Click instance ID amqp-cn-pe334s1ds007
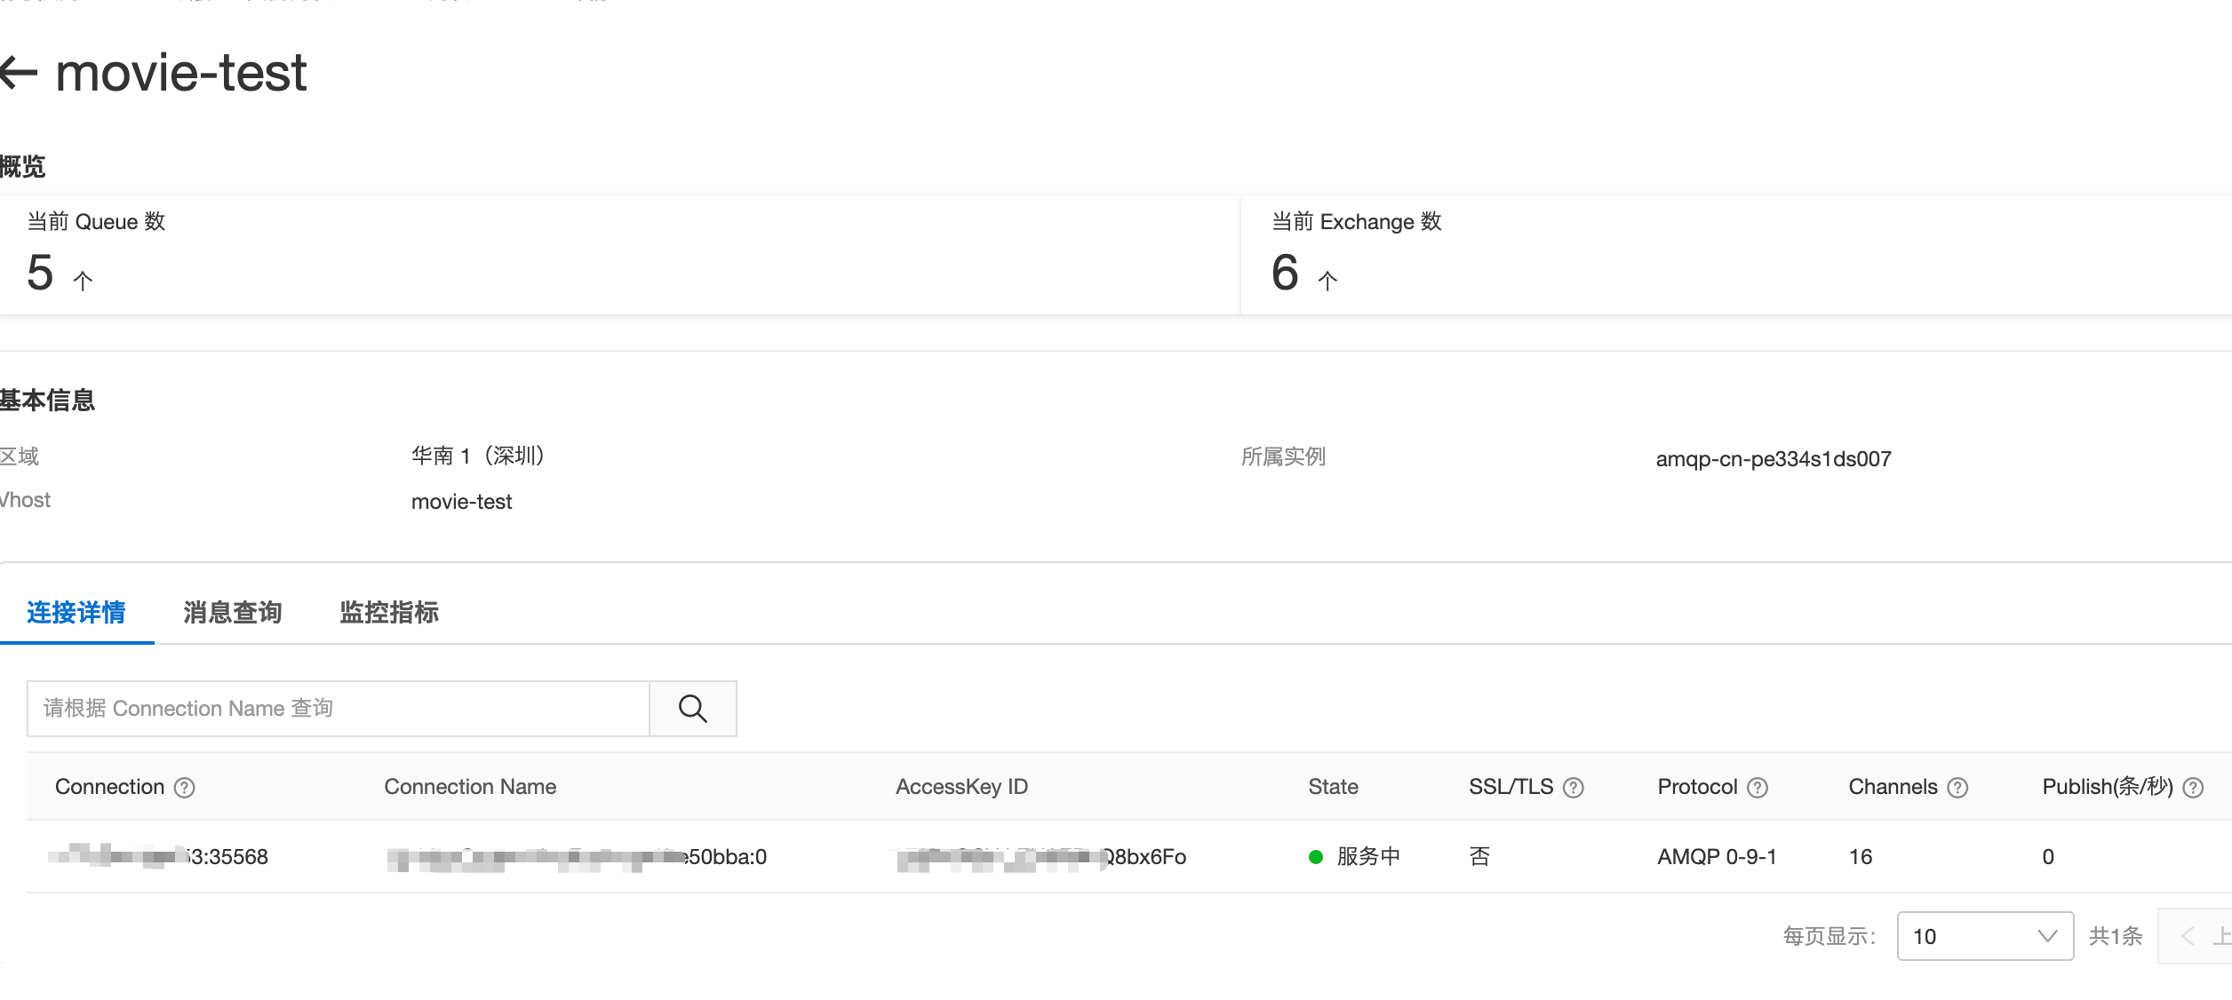The image size is (2232, 1000). pos(1773,459)
